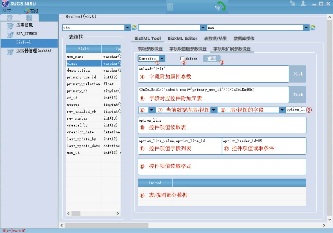The height and width of the screenshot is (233, 333).
Task: Click the main panel scroll up arrow
Action: pos(330,17)
